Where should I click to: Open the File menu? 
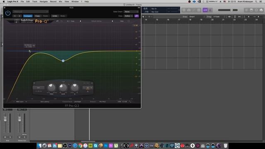22,2
